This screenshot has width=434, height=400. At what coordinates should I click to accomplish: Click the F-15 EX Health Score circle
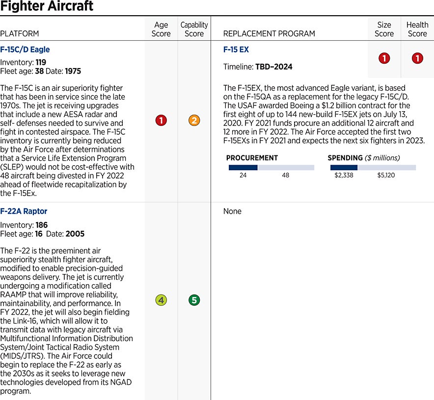point(417,58)
